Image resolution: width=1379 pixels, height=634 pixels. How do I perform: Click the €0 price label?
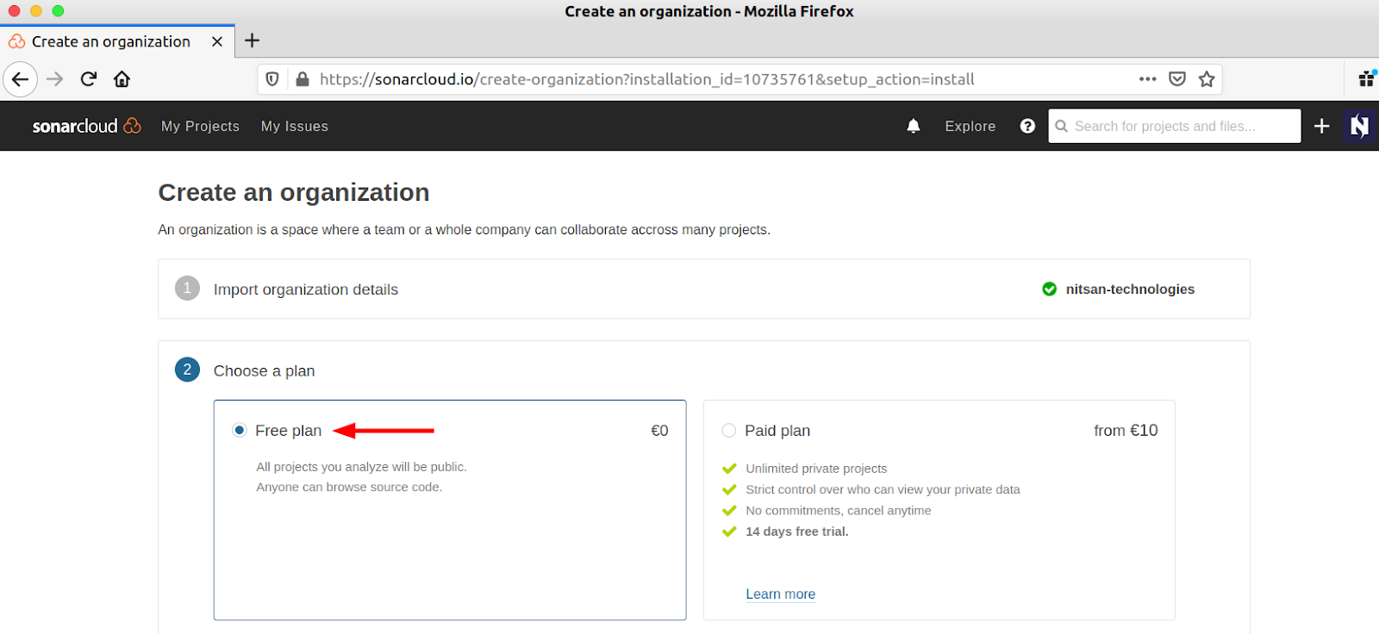[x=659, y=431]
